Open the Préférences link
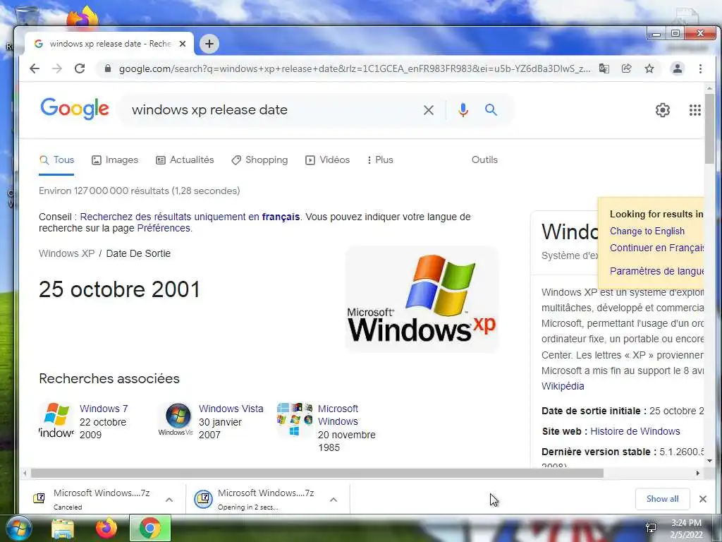 (164, 228)
